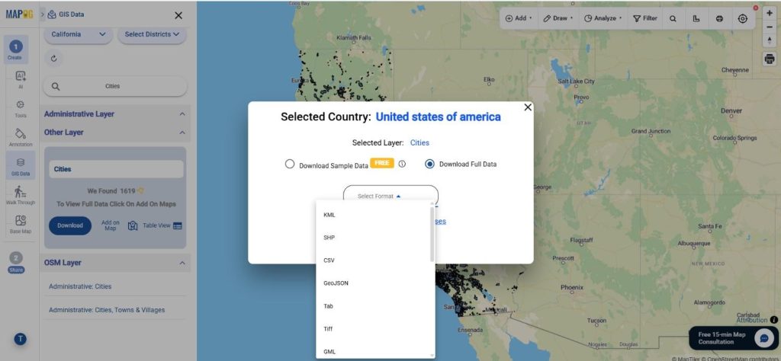
Task: Open the Create step in the sidebar
Action: tap(15, 50)
